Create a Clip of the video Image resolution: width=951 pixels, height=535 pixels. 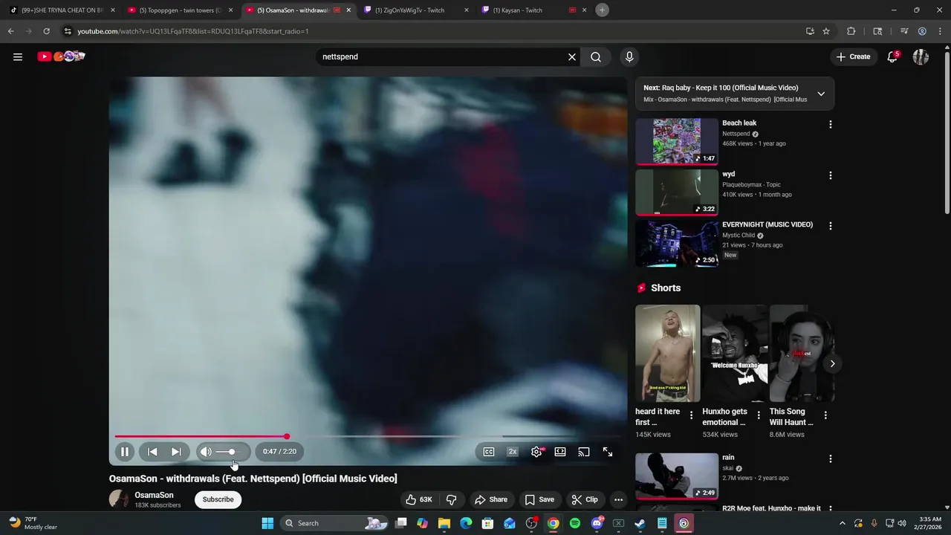[x=585, y=499]
